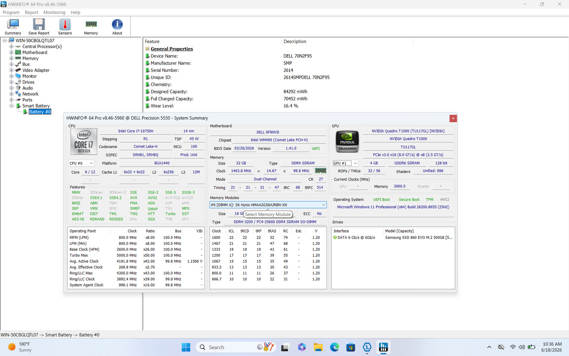Open the Copilot taskbar icon
The image size is (569, 356).
pos(302,347)
